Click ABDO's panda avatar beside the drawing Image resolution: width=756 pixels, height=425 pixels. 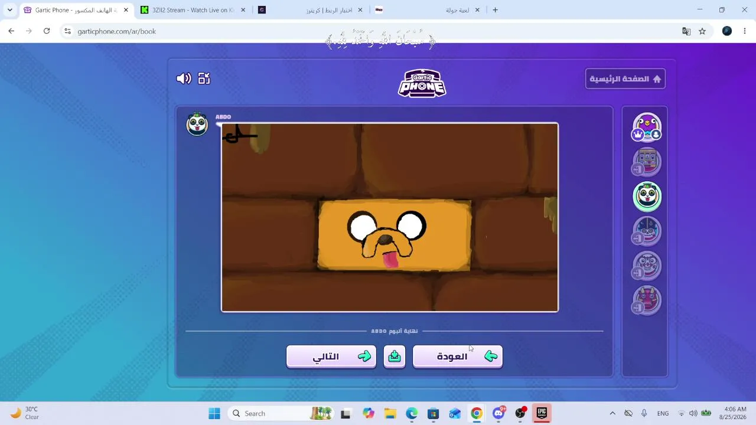(197, 125)
